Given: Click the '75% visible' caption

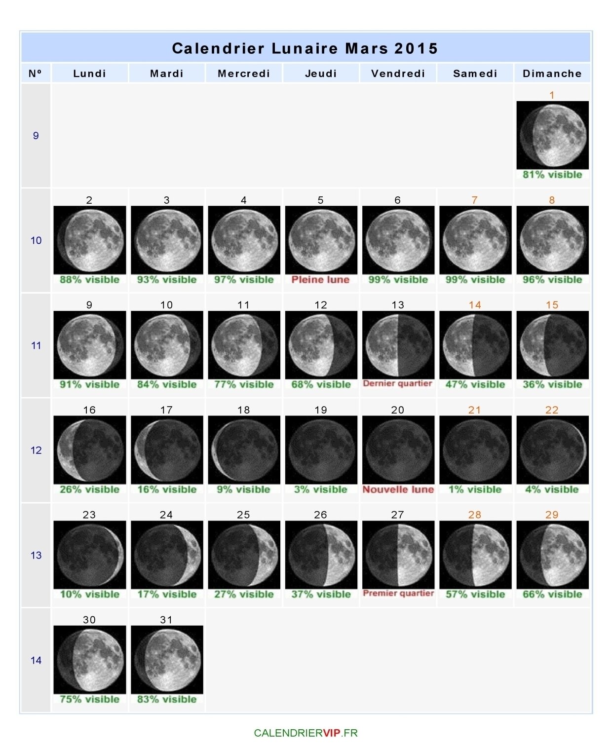Looking at the screenshot, I should (90, 700).
